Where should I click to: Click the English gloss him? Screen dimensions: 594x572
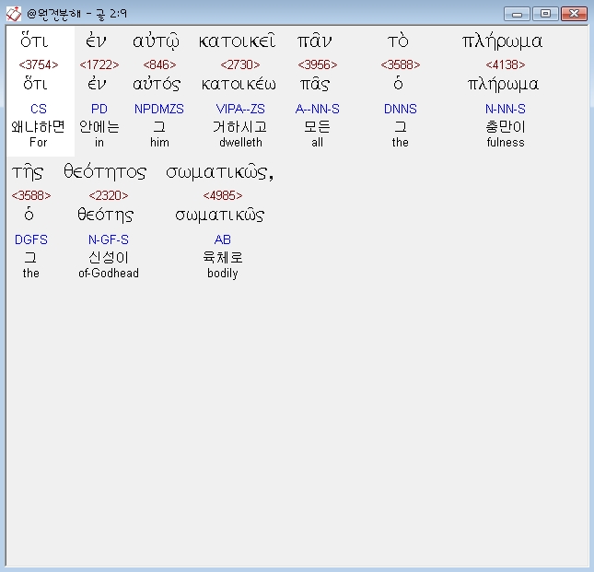point(159,143)
